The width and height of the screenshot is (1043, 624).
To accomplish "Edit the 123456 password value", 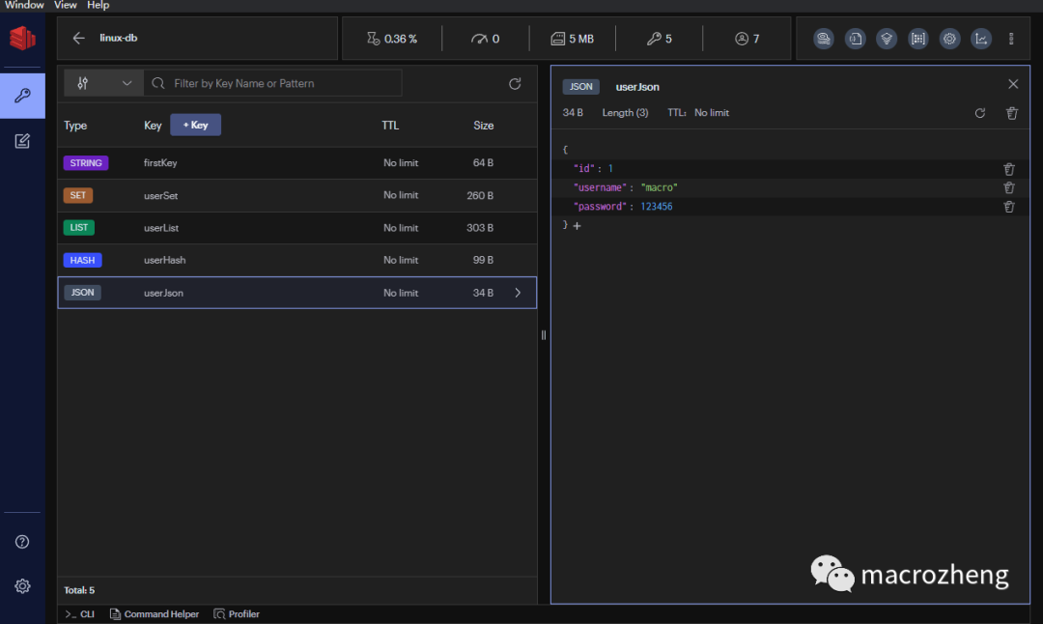I will click(x=657, y=207).
